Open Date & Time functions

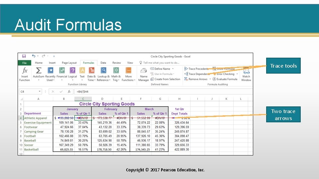pyautogui.click(x=91, y=74)
